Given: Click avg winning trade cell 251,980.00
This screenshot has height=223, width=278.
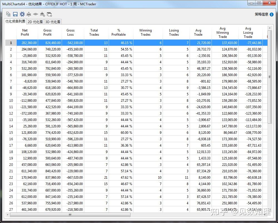Looking at the screenshot, I should [x=225, y=203].
